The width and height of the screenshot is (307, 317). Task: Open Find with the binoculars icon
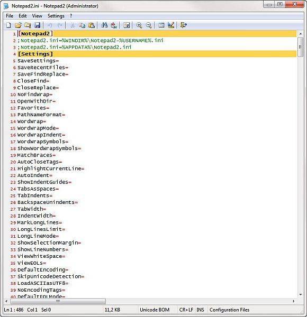(x=104, y=25)
